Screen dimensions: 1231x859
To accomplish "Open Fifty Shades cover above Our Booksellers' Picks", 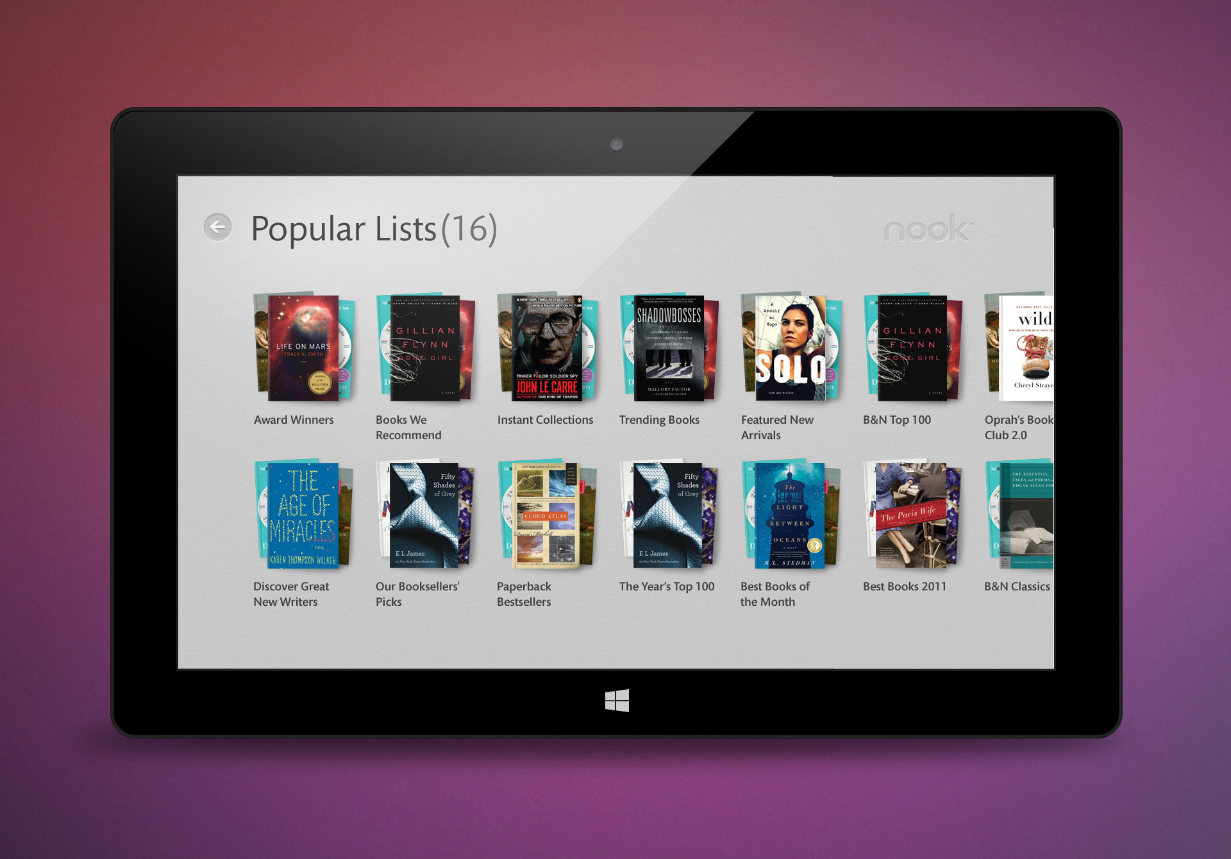I will (424, 515).
